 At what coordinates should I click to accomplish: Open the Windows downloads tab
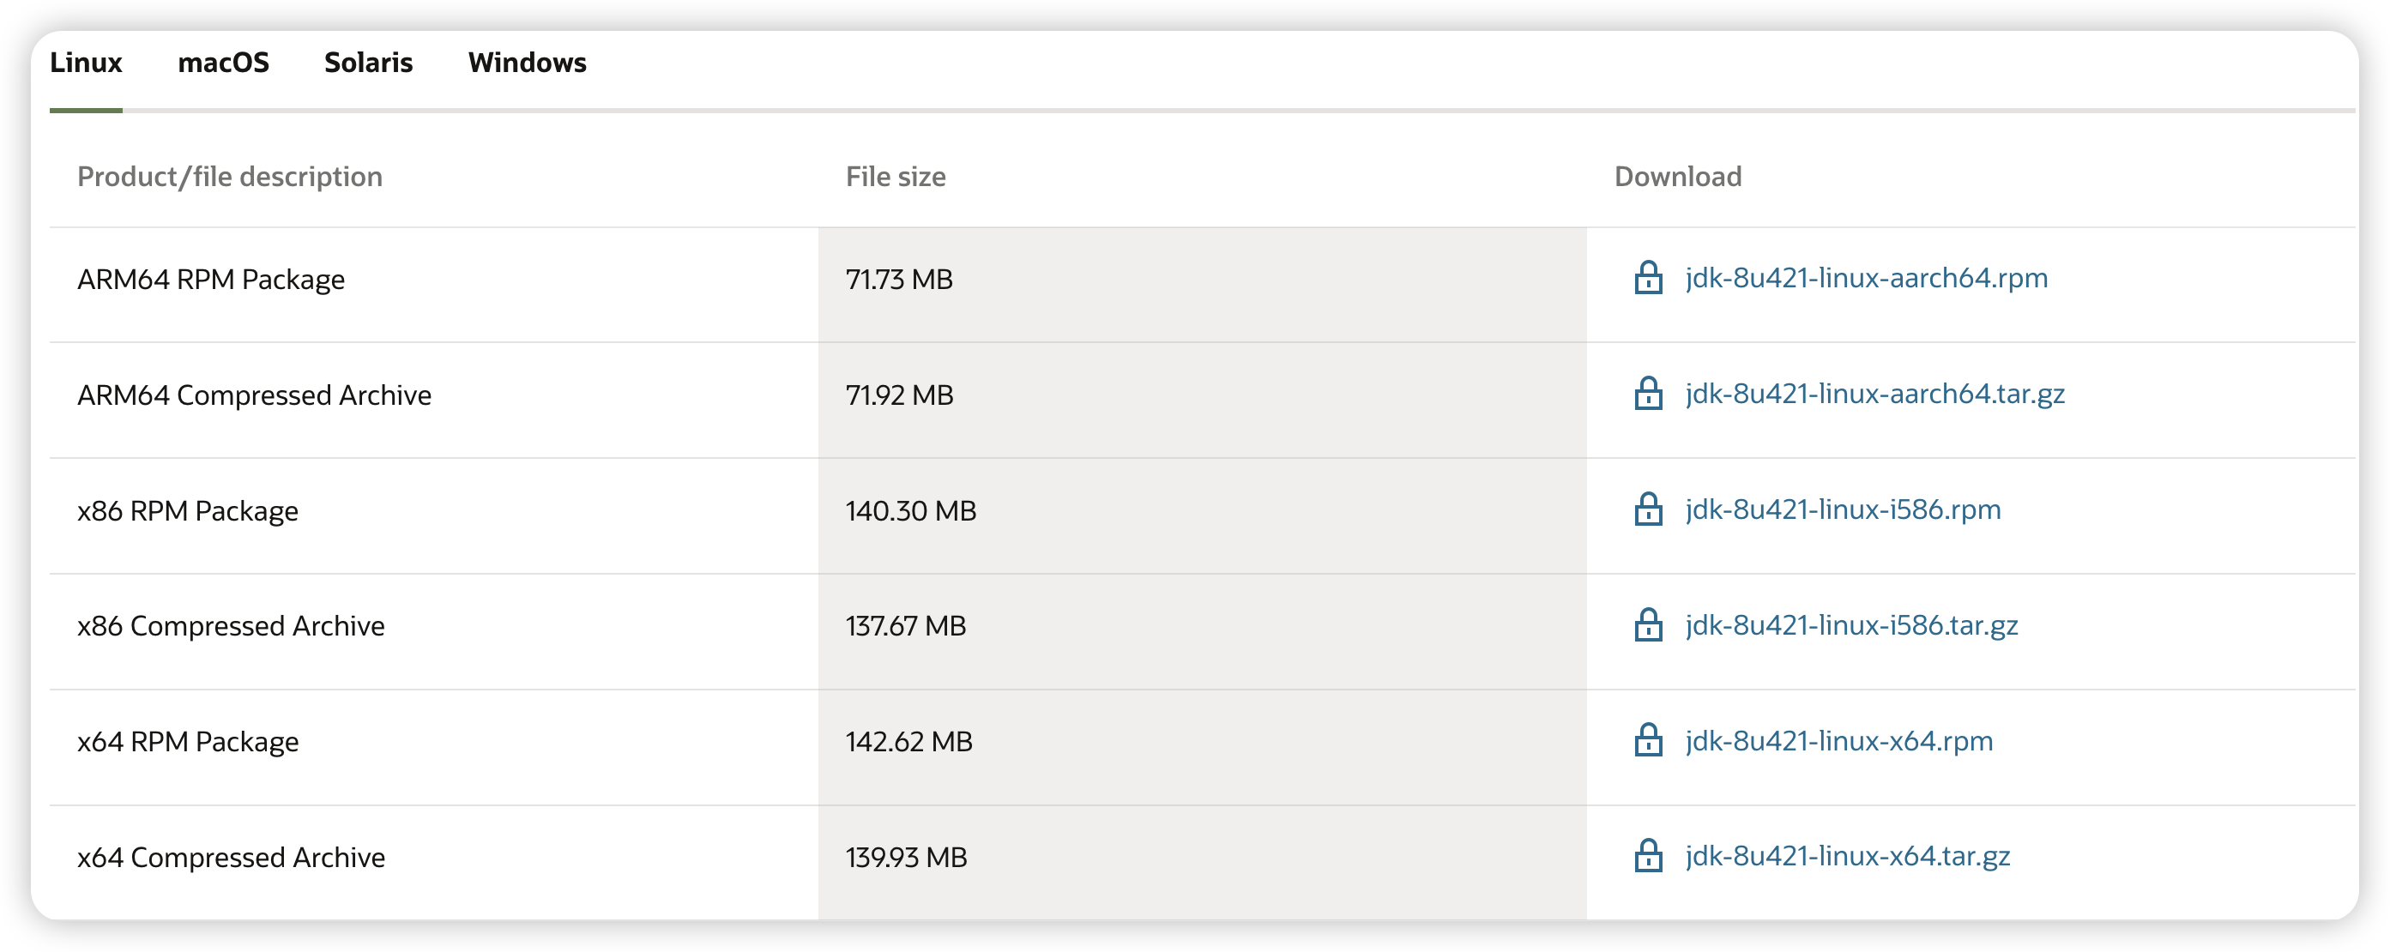tap(527, 63)
